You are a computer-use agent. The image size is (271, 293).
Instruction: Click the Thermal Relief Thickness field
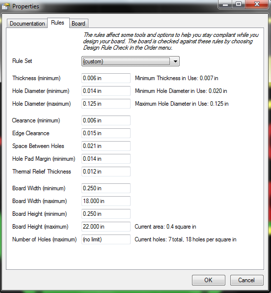[106, 172]
